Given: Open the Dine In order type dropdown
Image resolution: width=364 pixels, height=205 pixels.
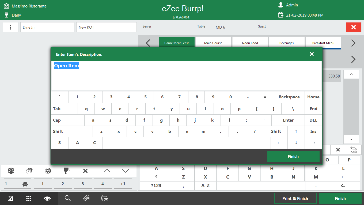Looking at the screenshot, I should (x=47, y=27).
